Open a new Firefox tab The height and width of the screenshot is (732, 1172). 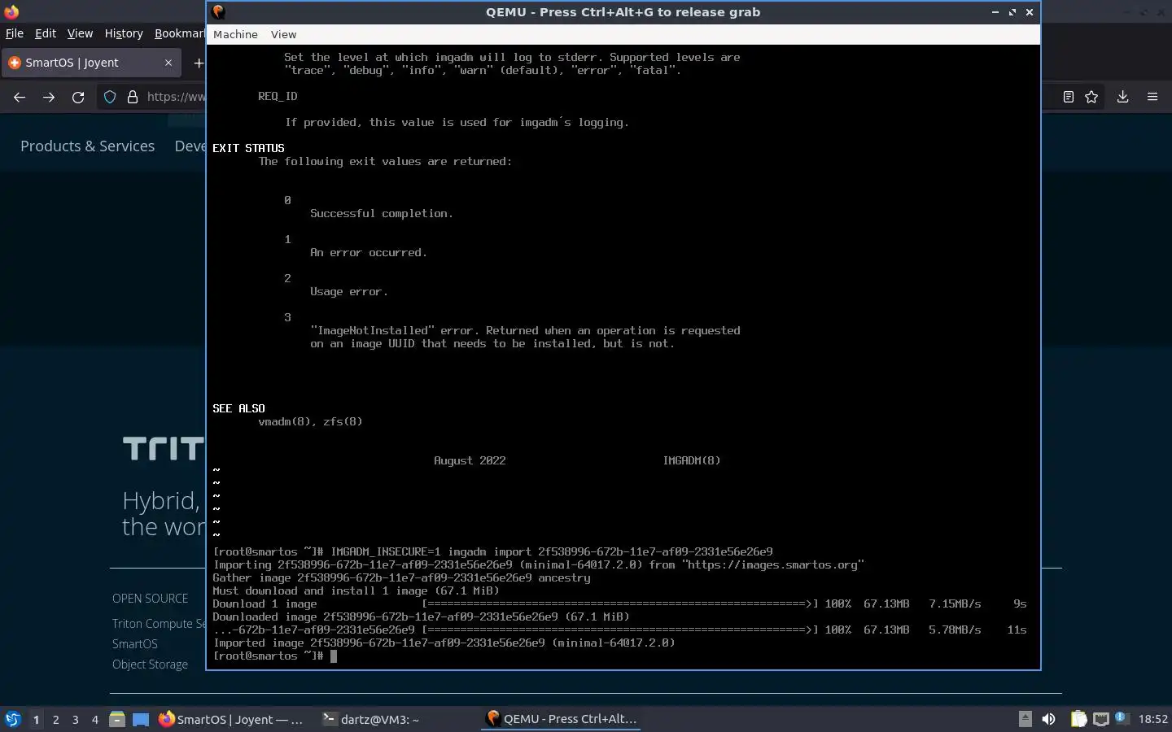pyautogui.click(x=199, y=63)
